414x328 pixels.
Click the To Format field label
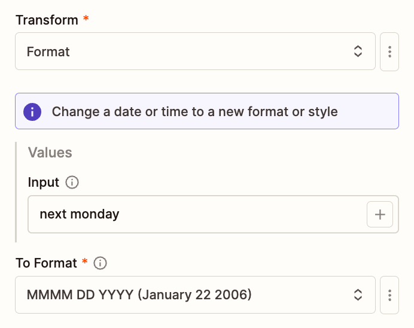[x=46, y=263]
